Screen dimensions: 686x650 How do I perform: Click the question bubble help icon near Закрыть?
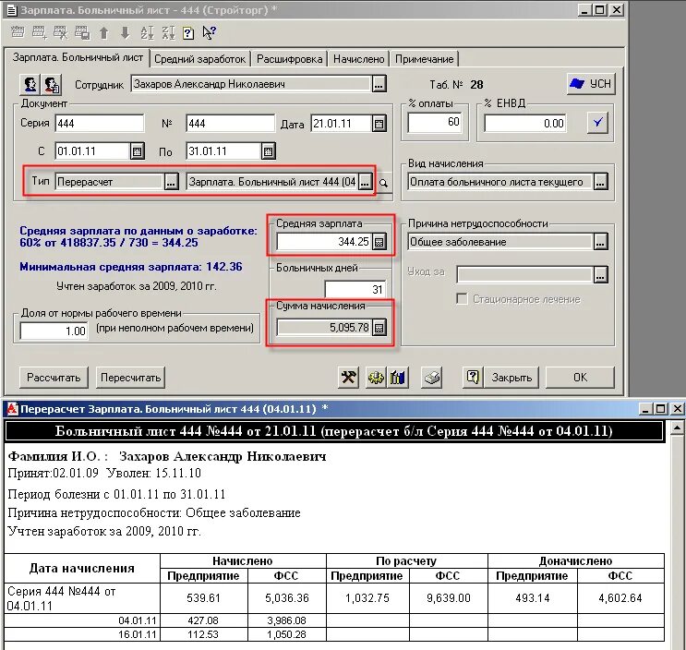coord(473,378)
